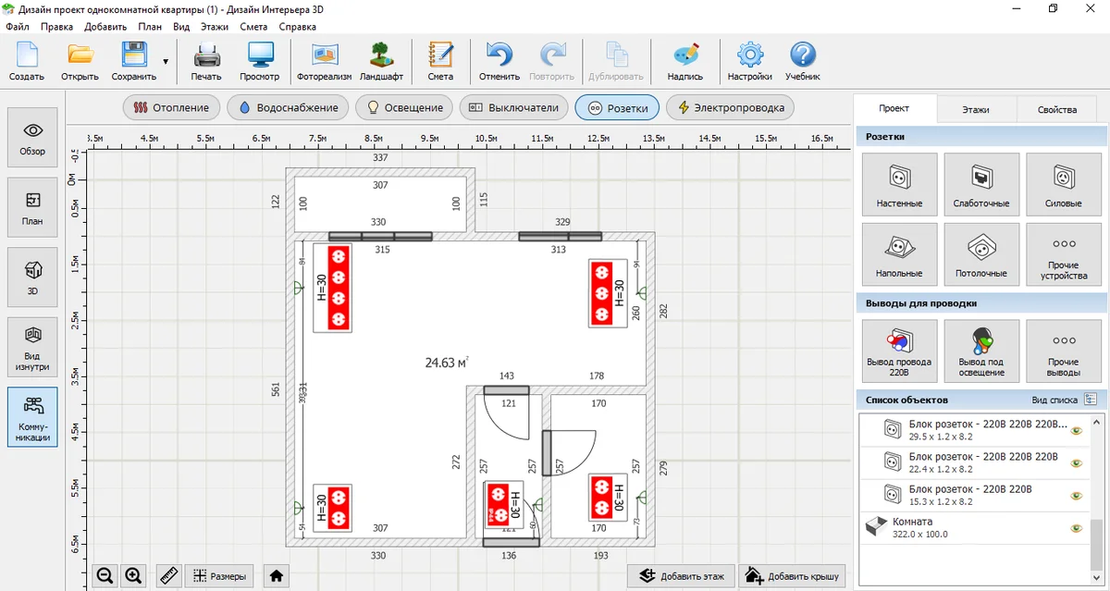Screen dimensions: 1110x591
Task: Switch to Выключатели layer
Action: point(513,107)
